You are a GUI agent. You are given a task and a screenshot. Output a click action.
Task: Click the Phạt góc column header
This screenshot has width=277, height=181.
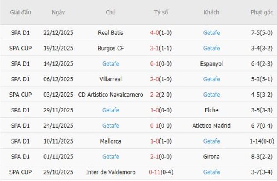pyautogui.click(x=262, y=12)
